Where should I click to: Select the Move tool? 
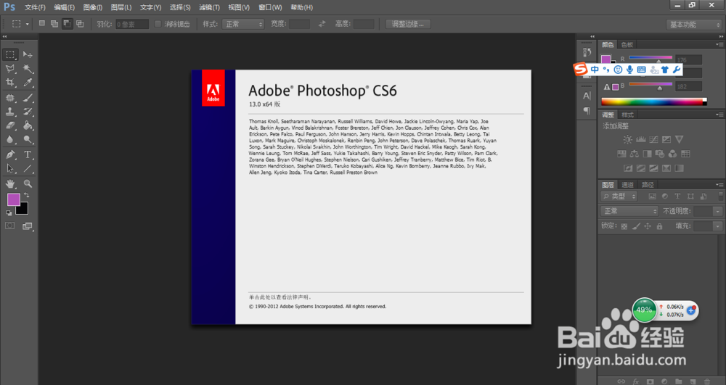tap(28, 54)
